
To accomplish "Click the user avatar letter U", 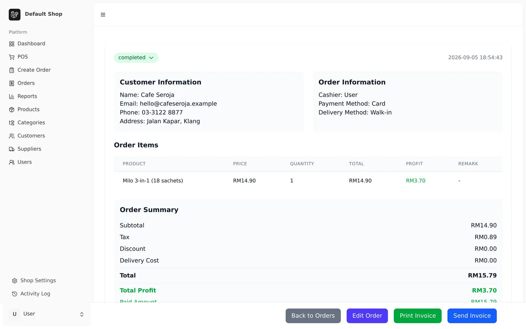I will coord(14,314).
